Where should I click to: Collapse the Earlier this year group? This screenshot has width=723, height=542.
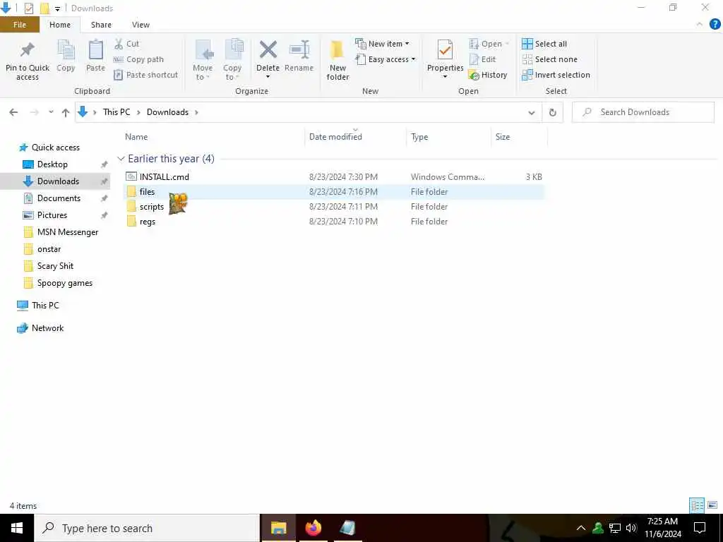[121, 159]
